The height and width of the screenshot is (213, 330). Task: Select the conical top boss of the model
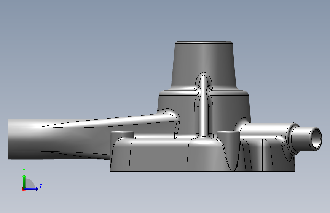click(x=204, y=64)
